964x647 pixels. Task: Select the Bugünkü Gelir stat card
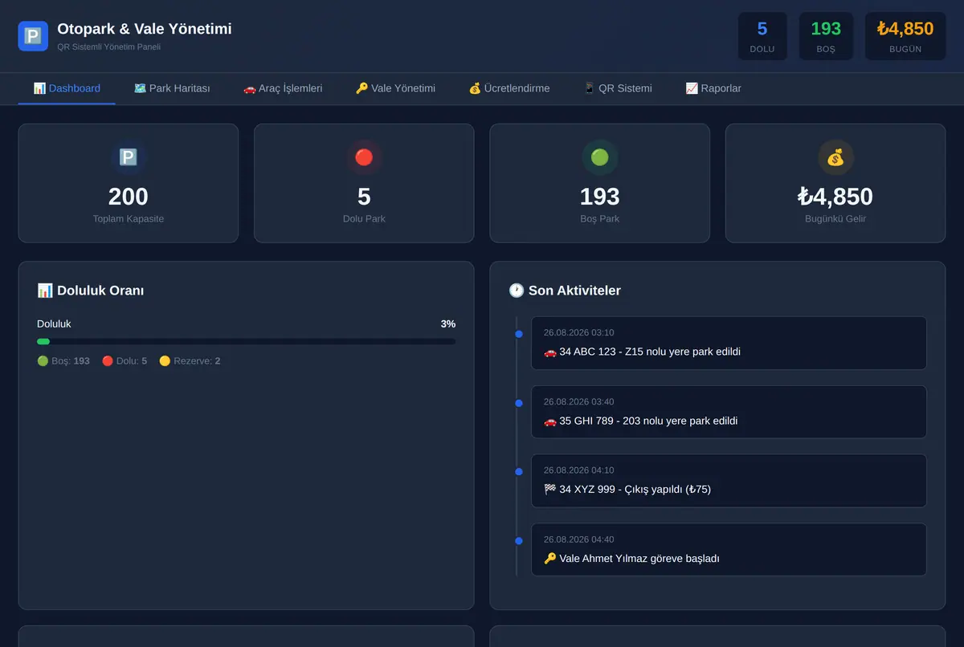click(x=835, y=183)
